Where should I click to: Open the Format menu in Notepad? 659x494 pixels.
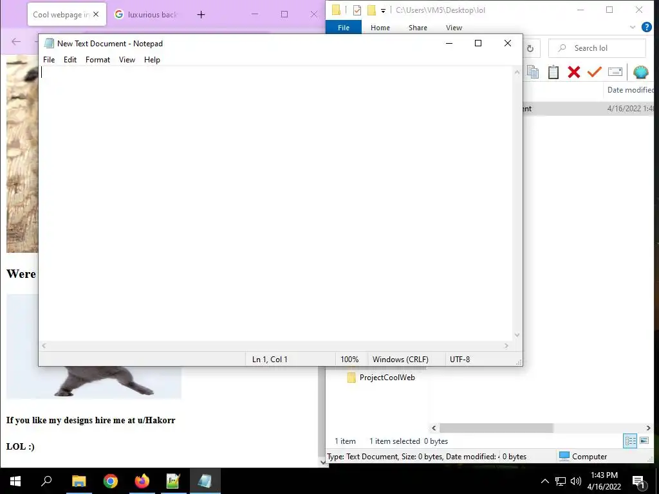pos(98,60)
